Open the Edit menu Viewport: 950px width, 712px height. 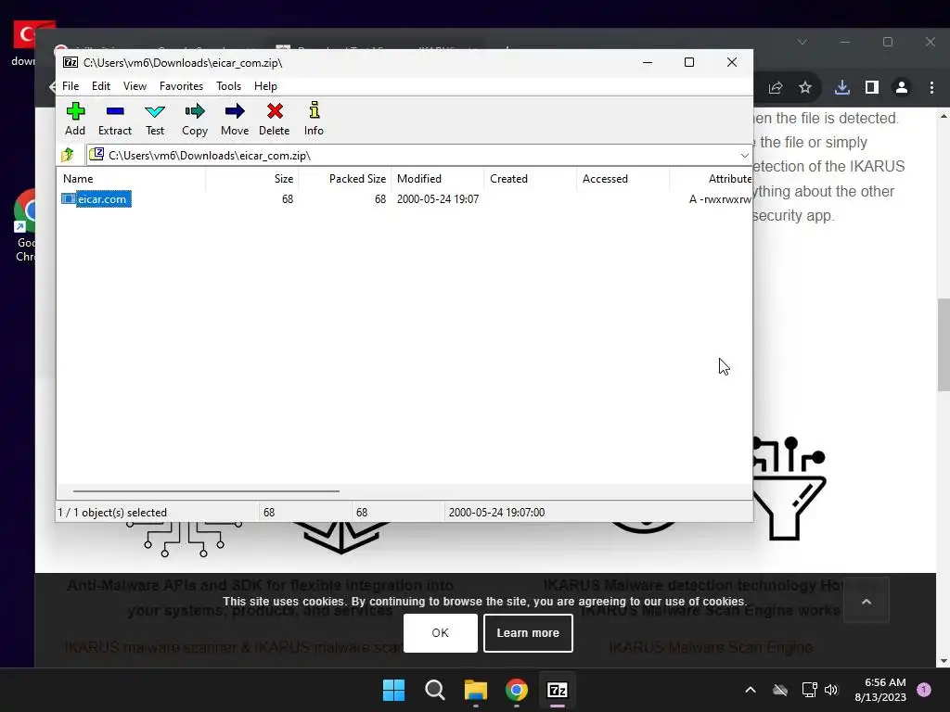pyautogui.click(x=101, y=86)
